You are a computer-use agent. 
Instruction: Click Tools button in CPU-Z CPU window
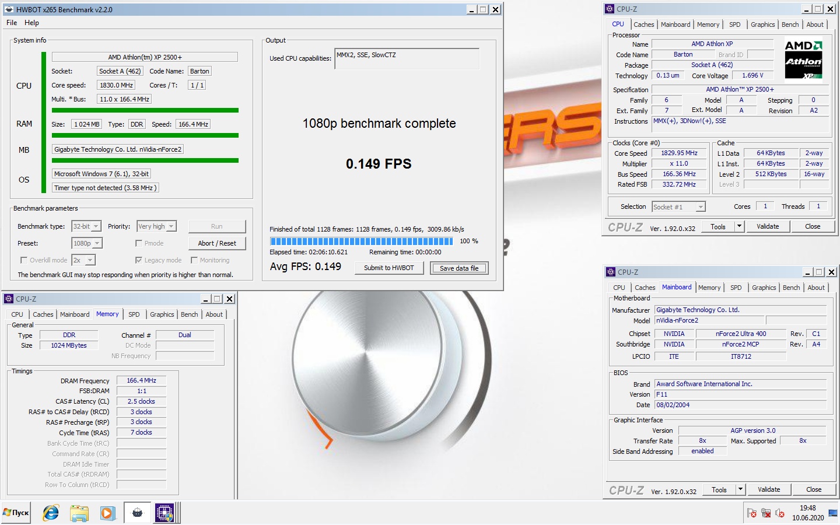click(x=718, y=226)
